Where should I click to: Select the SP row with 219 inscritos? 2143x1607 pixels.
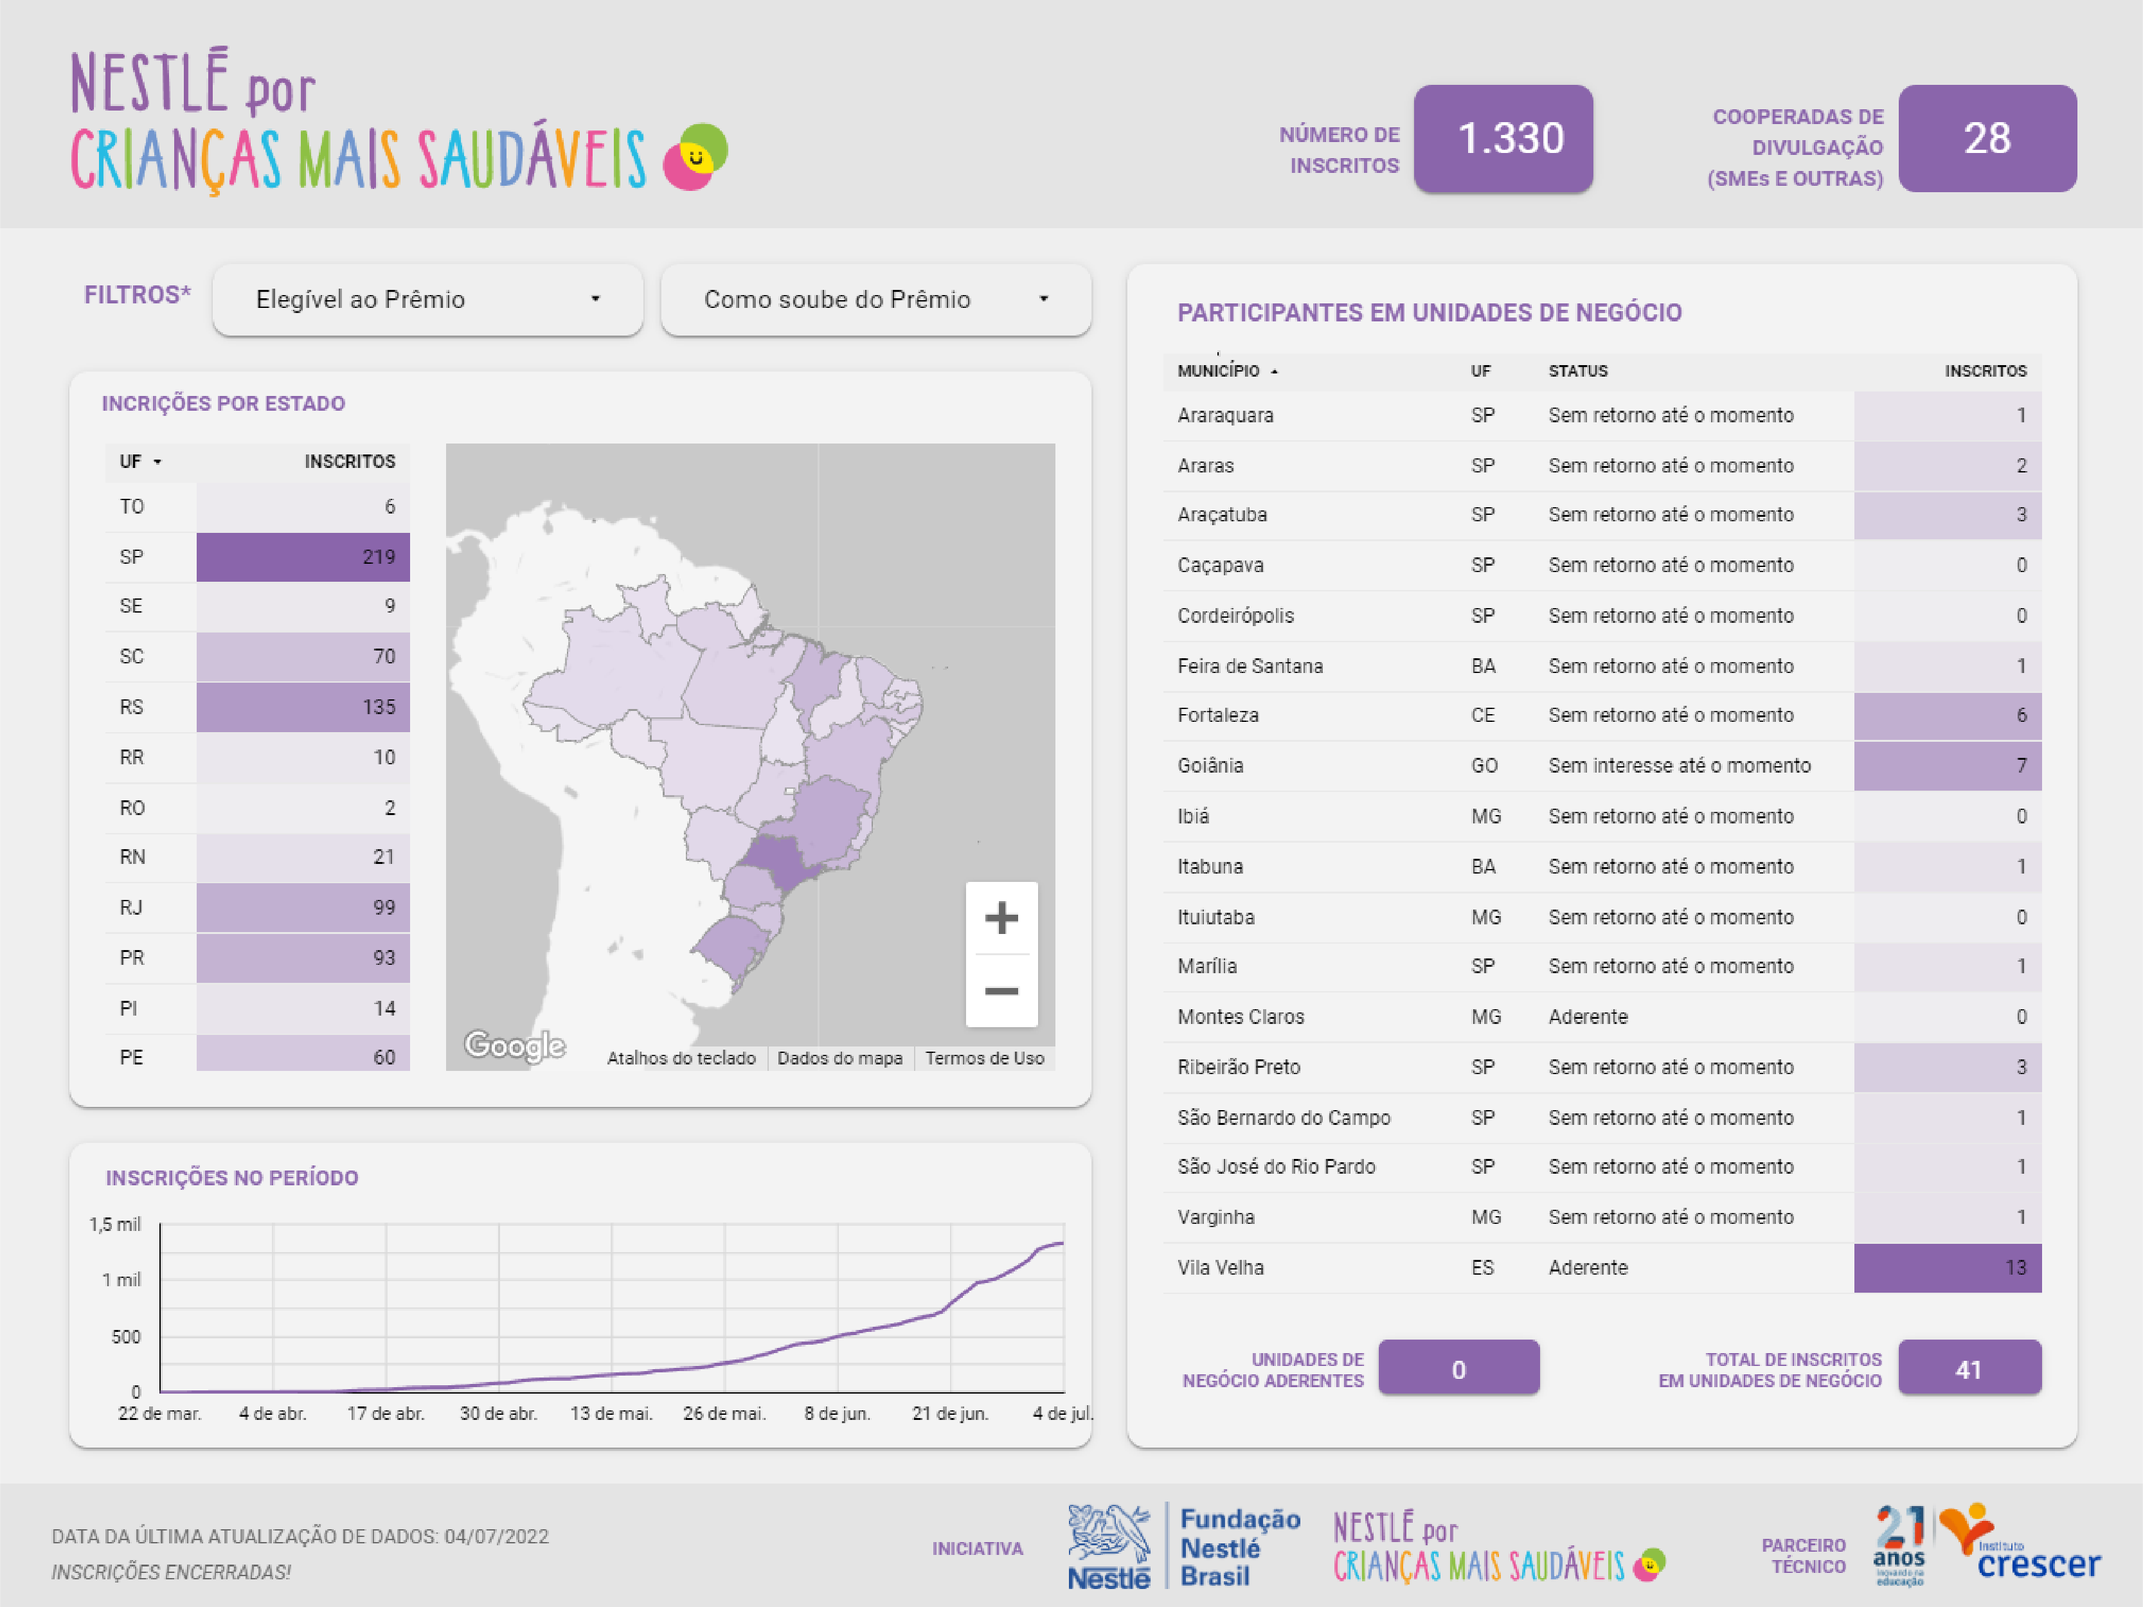click(x=256, y=557)
